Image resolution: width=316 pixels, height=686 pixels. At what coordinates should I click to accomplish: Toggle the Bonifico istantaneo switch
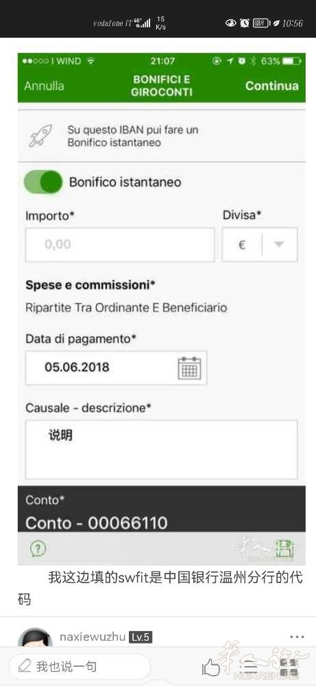43,182
